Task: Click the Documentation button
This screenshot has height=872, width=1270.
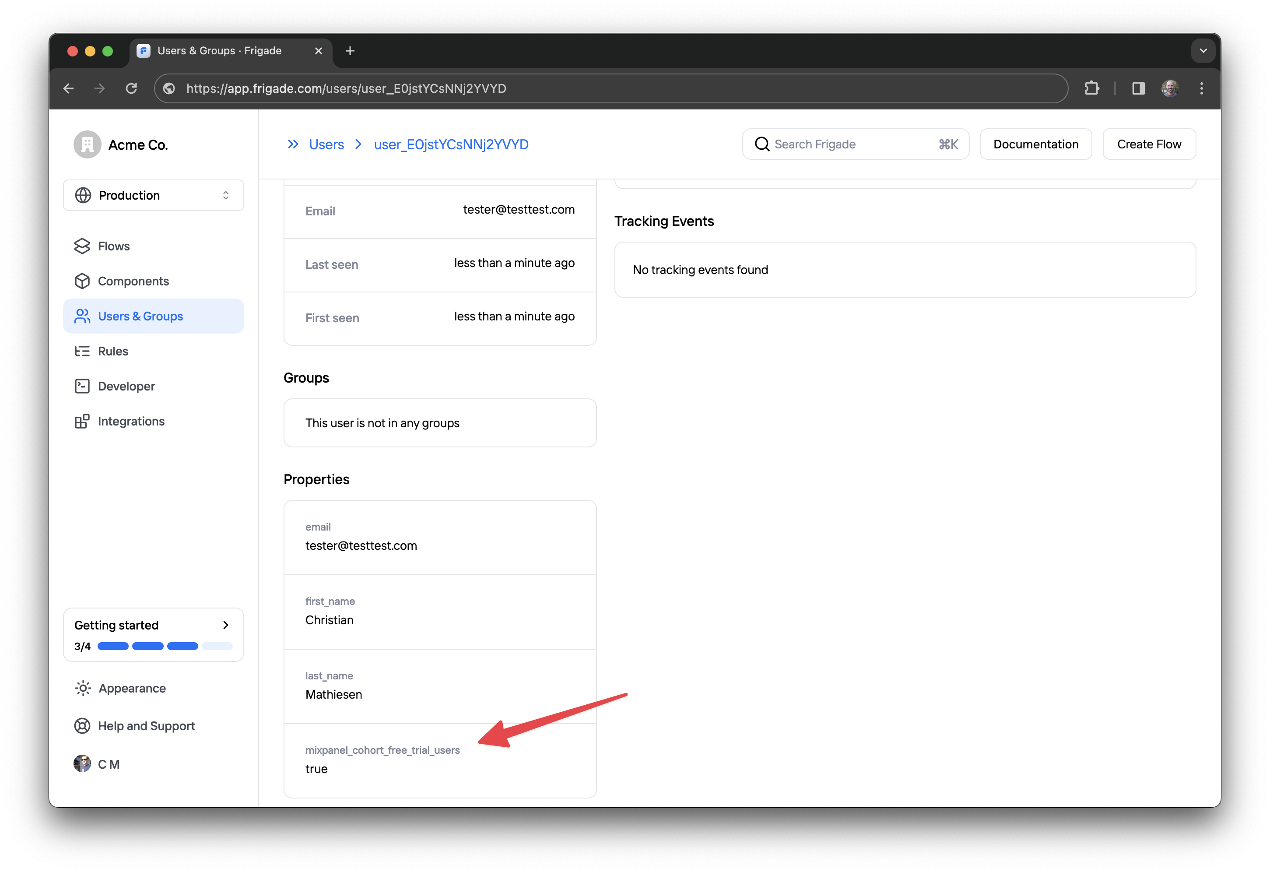Action: pos(1035,144)
